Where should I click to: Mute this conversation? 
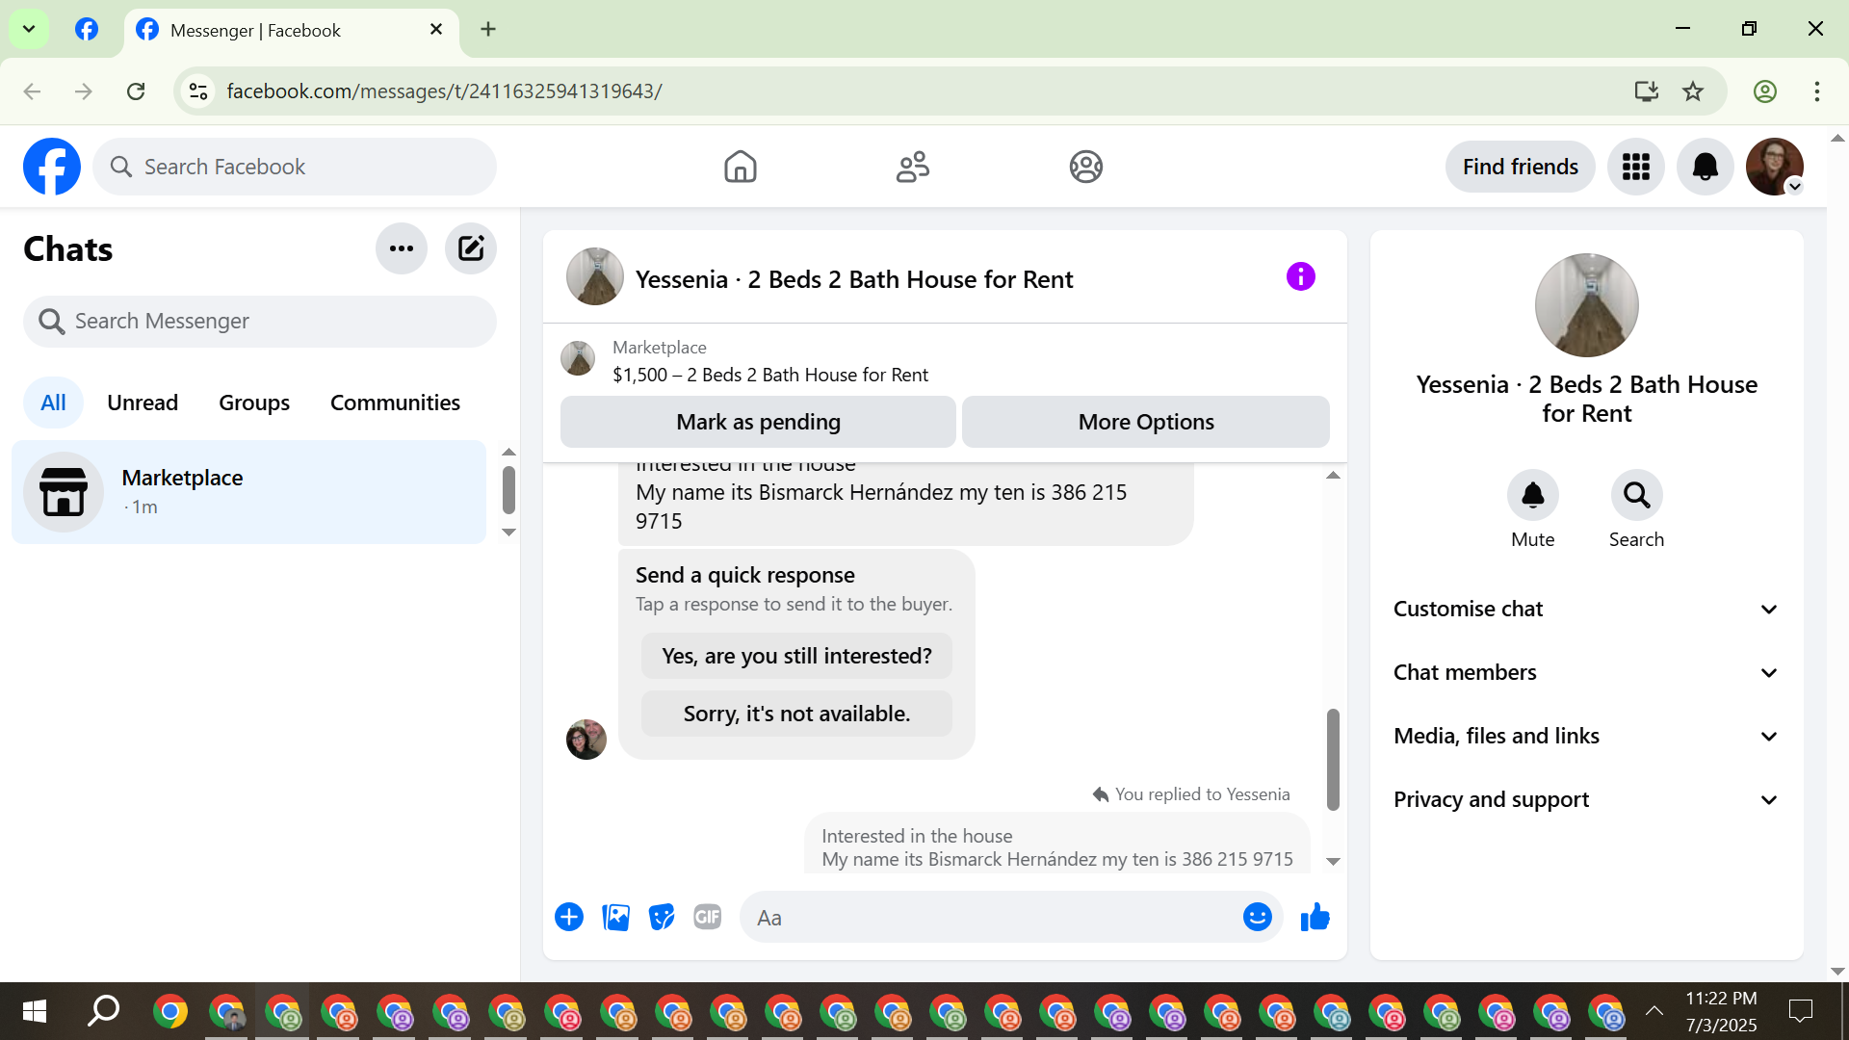[x=1532, y=496]
